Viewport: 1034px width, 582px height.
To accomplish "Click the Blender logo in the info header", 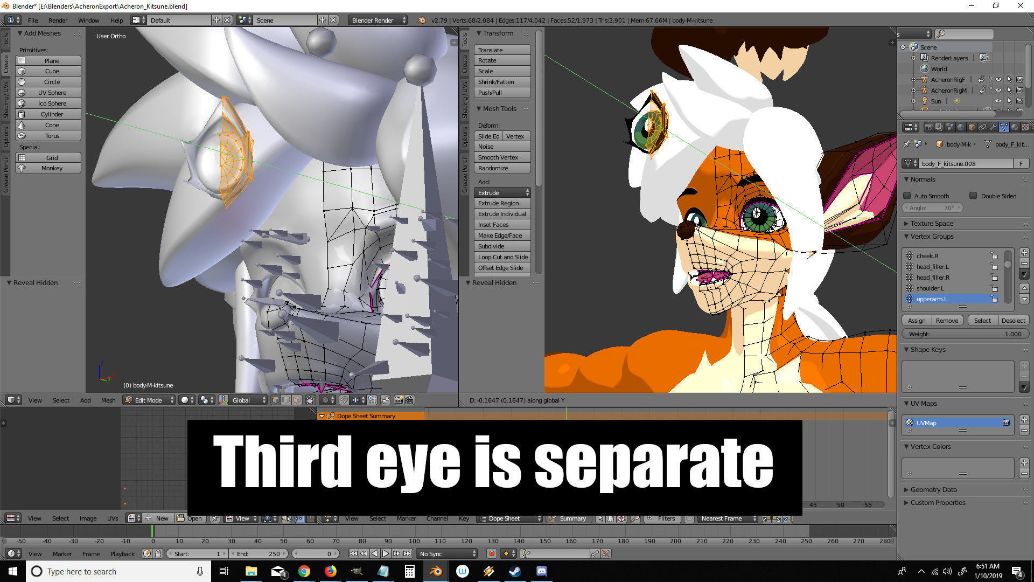I will coord(422,20).
